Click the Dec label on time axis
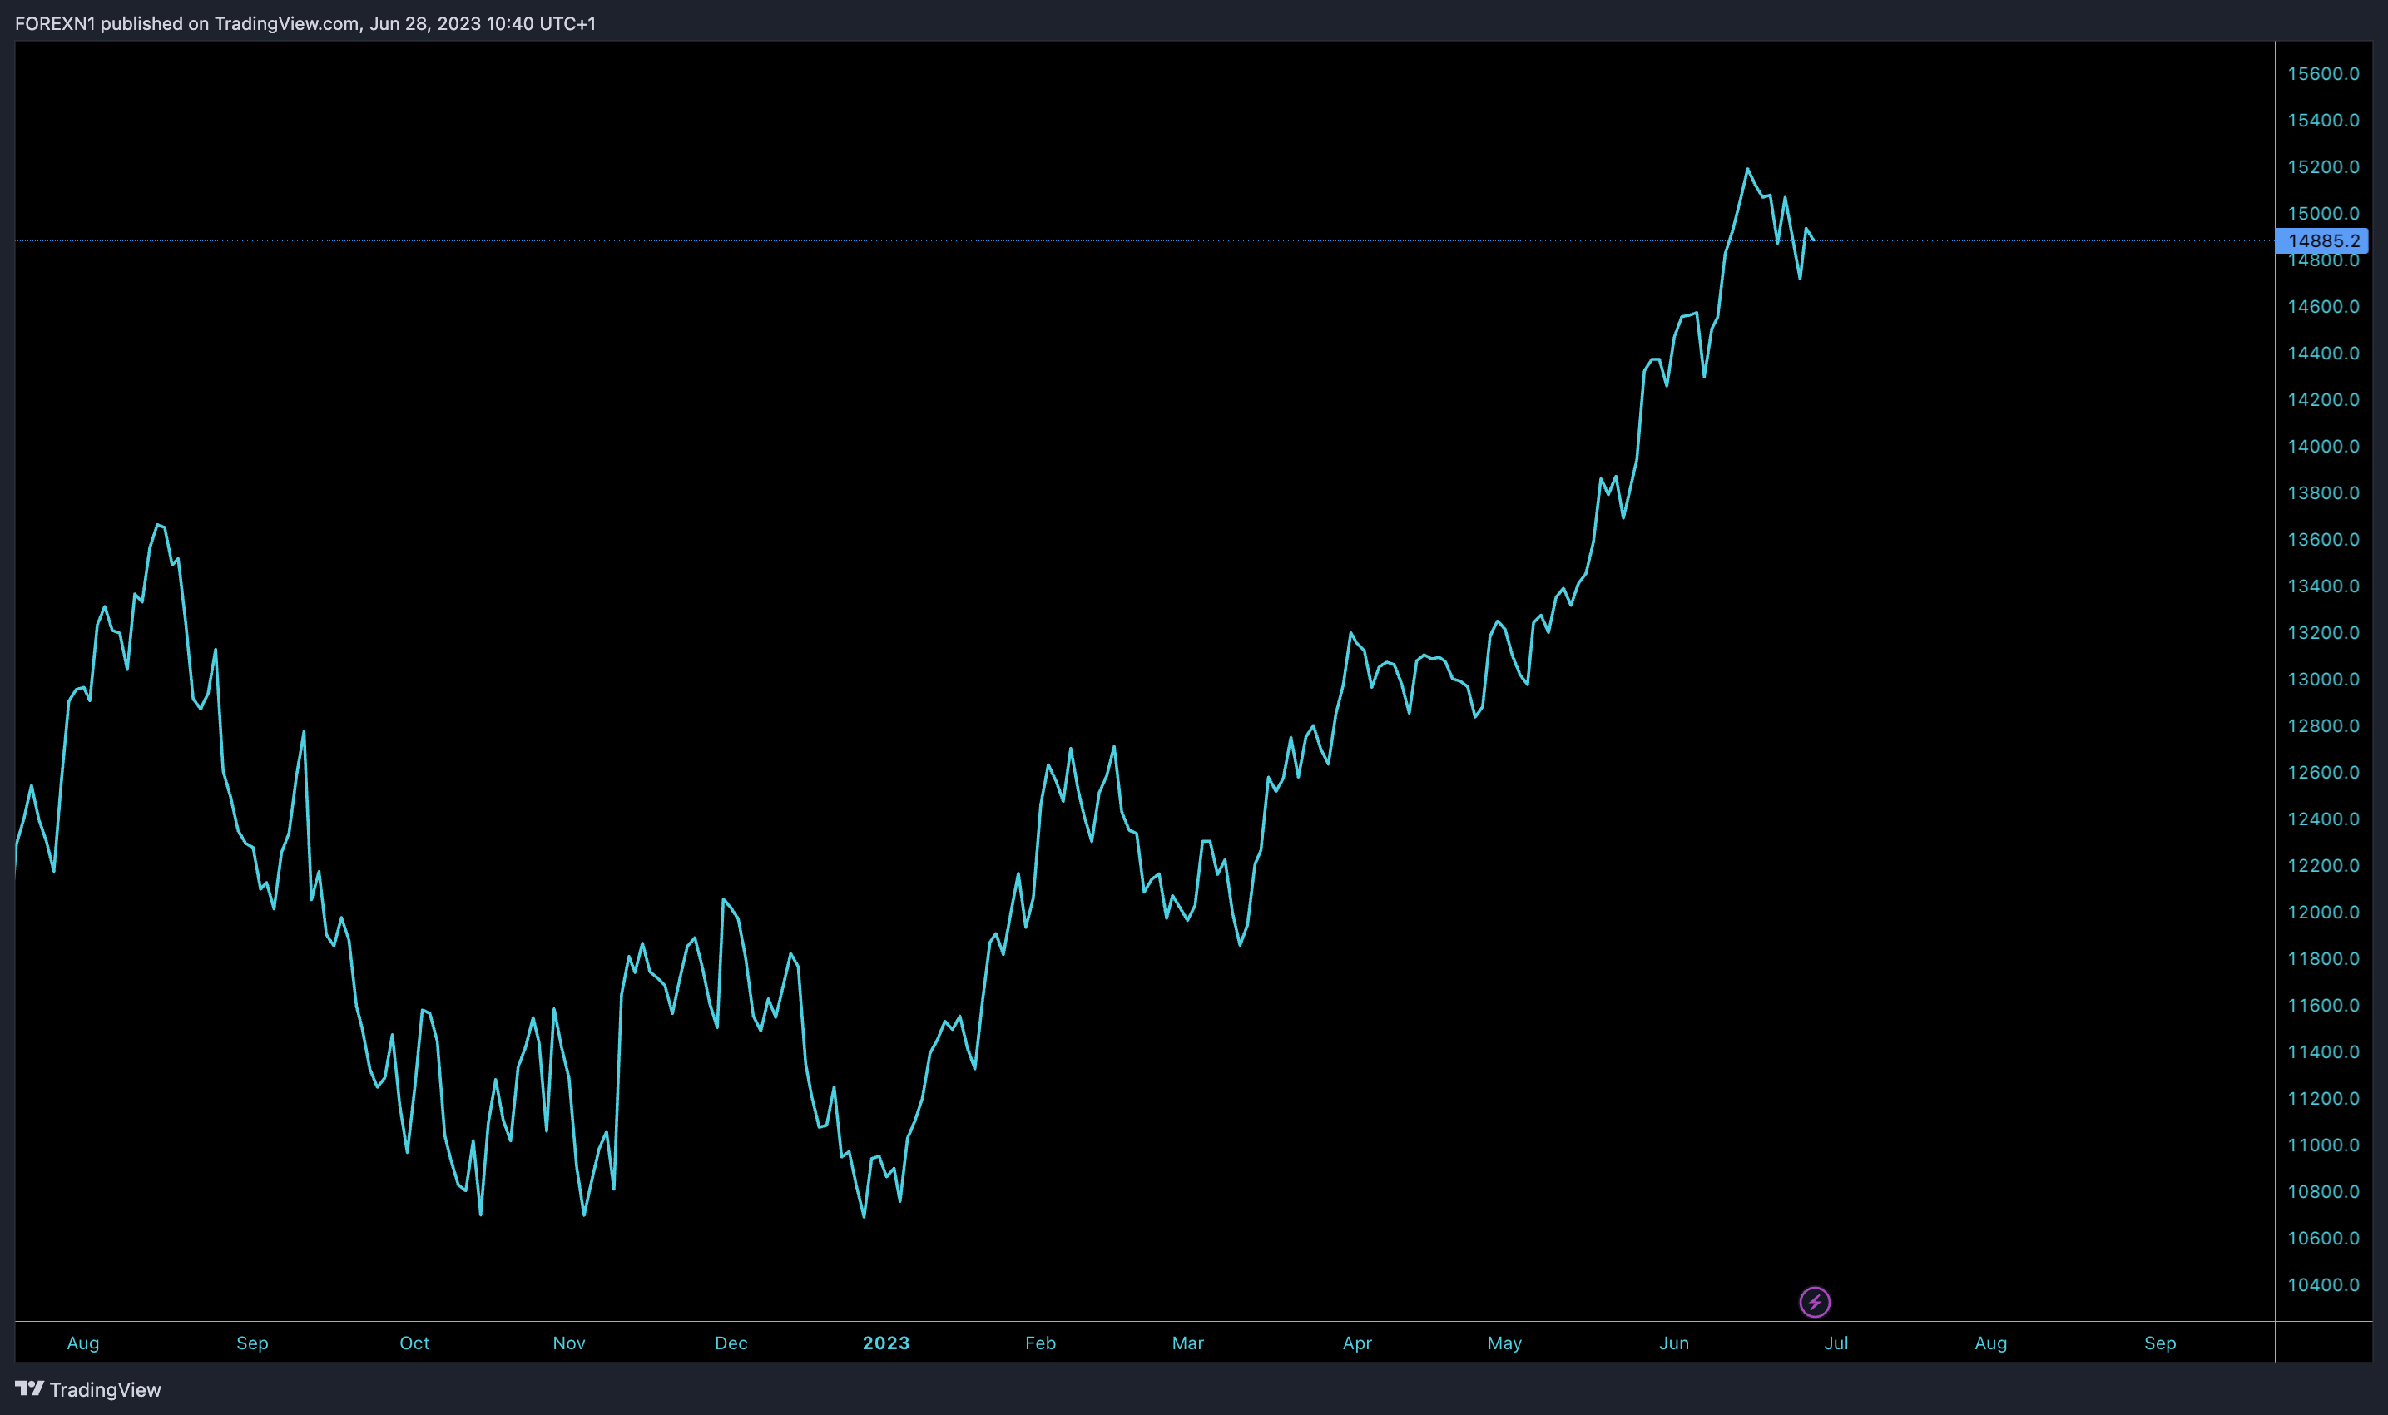The height and width of the screenshot is (1415, 2388). click(731, 1343)
